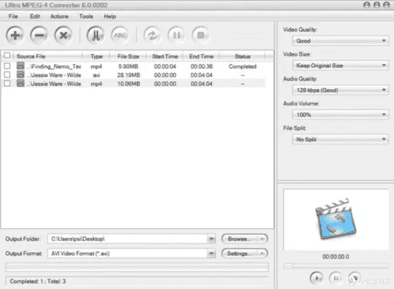Check the Finding_Nemo file checkbox

[7, 66]
